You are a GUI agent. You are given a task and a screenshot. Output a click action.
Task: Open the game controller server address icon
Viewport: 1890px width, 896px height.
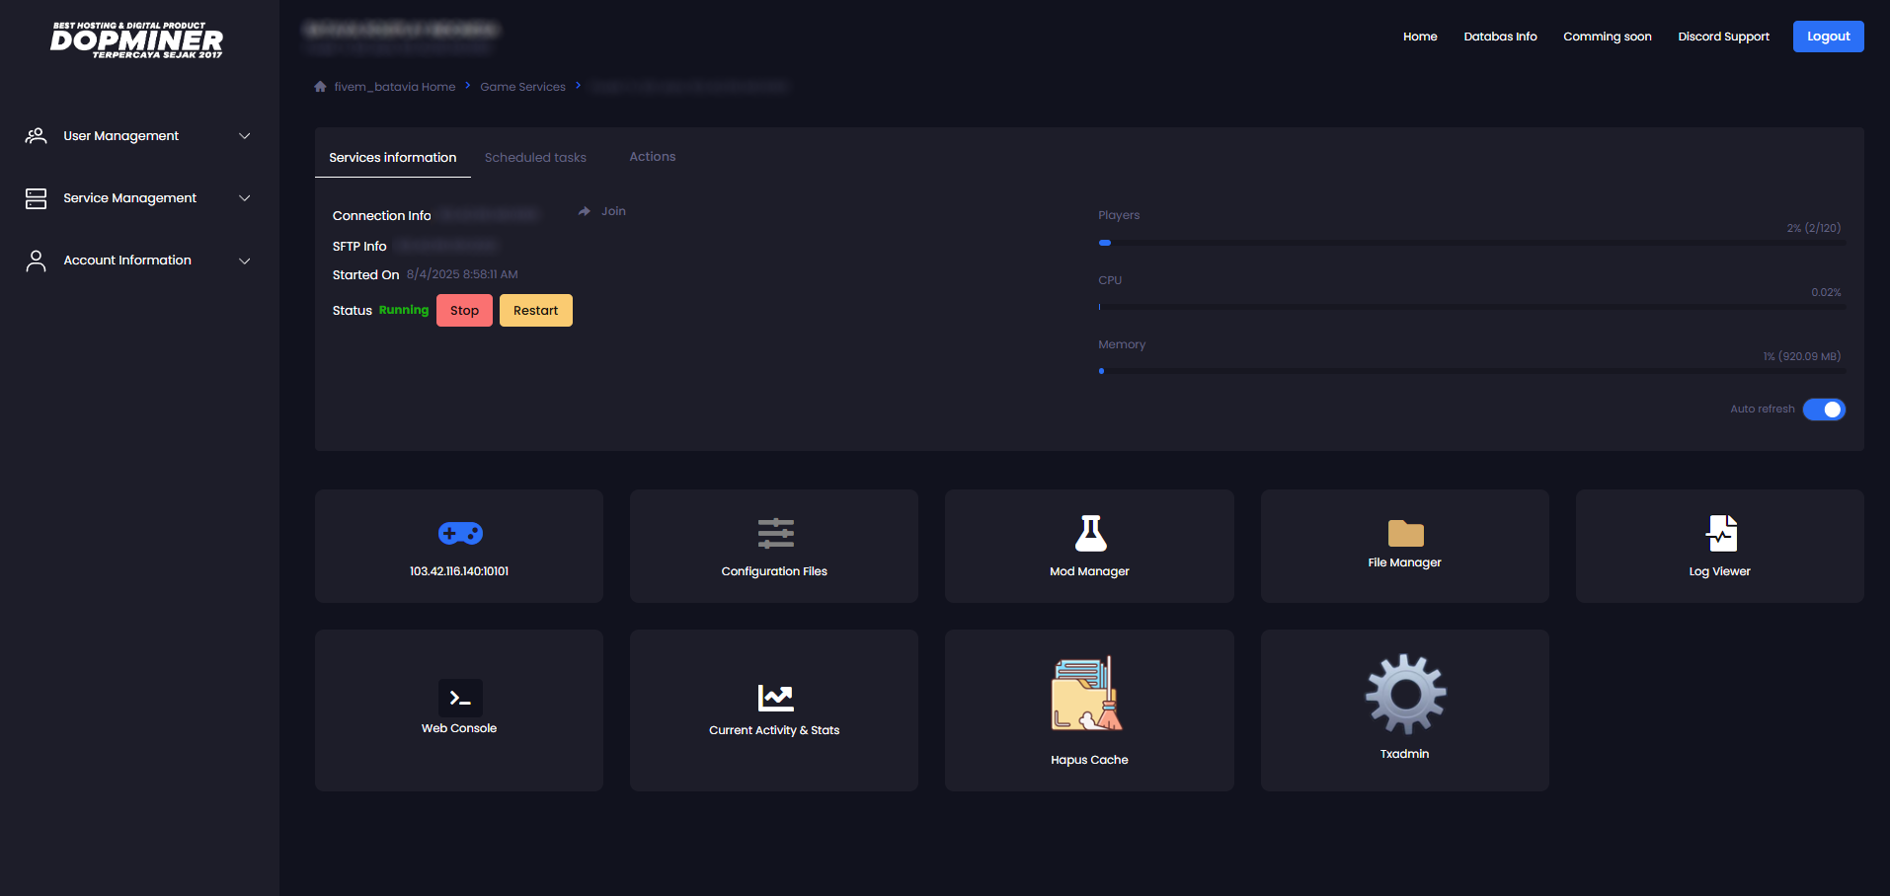coord(460,534)
